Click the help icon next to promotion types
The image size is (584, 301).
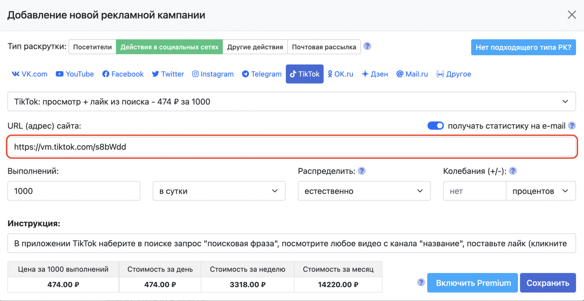pos(367,46)
